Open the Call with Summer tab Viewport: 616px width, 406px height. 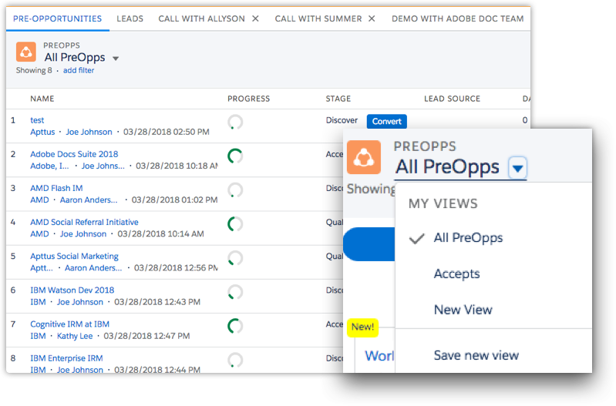[318, 18]
